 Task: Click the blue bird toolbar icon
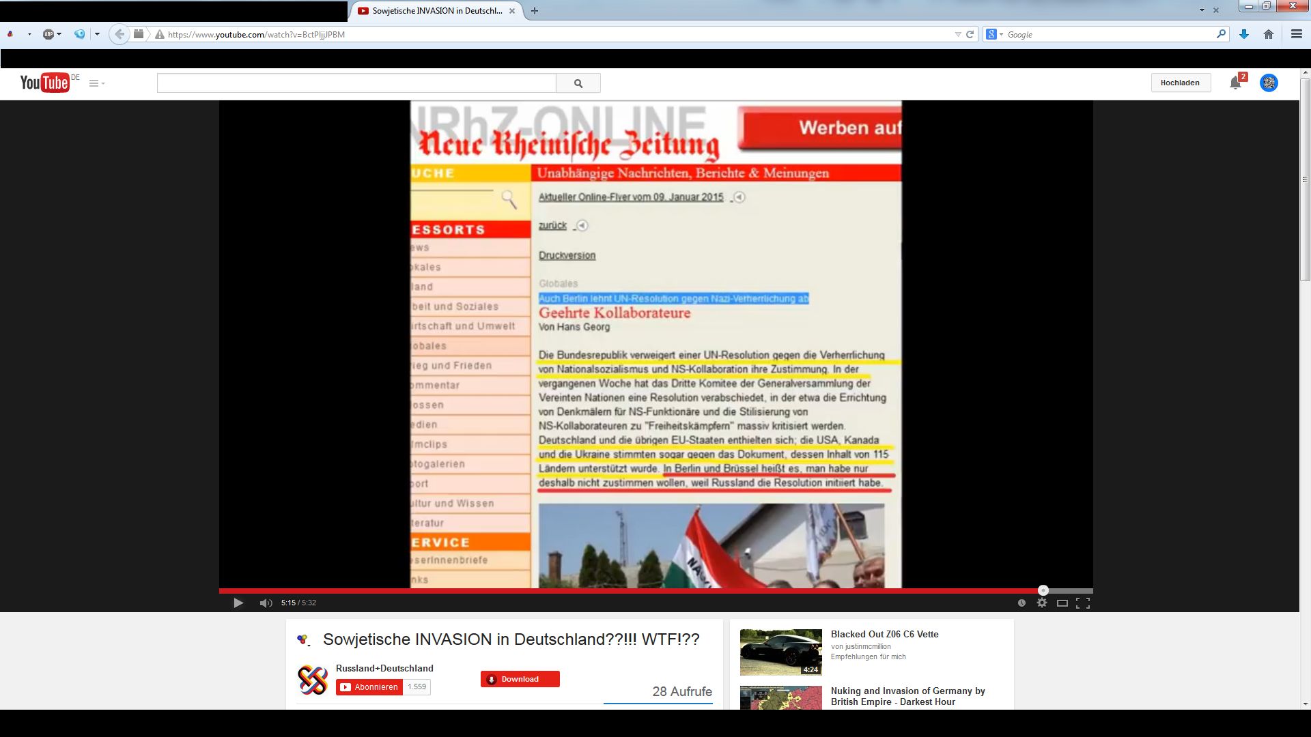(x=80, y=34)
